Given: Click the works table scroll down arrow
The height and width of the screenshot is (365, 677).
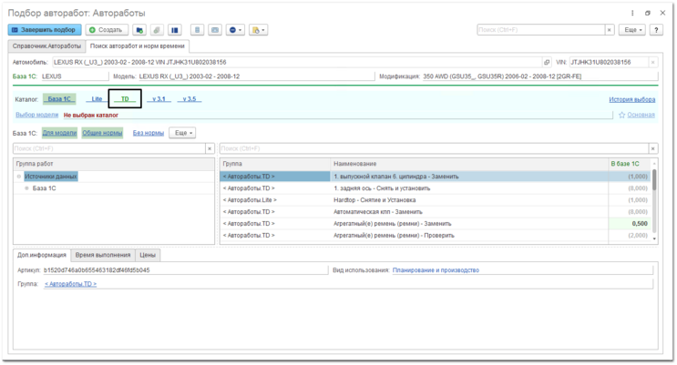Looking at the screenshot, I should pos(654,238).
